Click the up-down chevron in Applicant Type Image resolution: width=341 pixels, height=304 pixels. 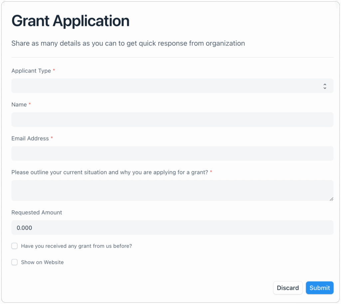[325, 86]
